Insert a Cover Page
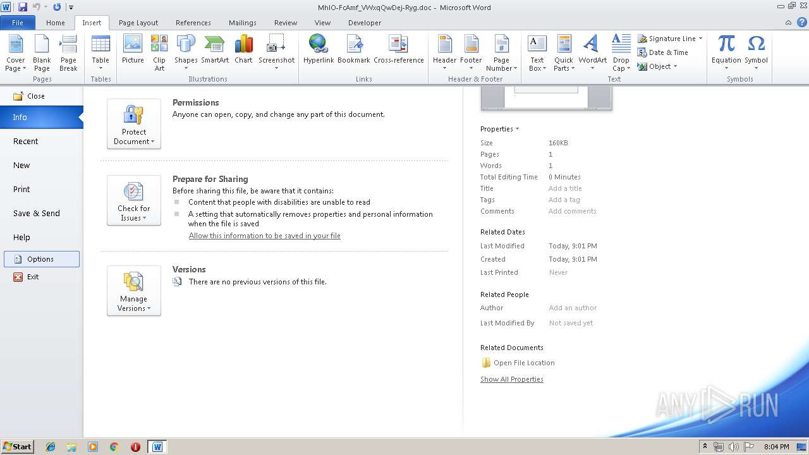 point(16,53)
